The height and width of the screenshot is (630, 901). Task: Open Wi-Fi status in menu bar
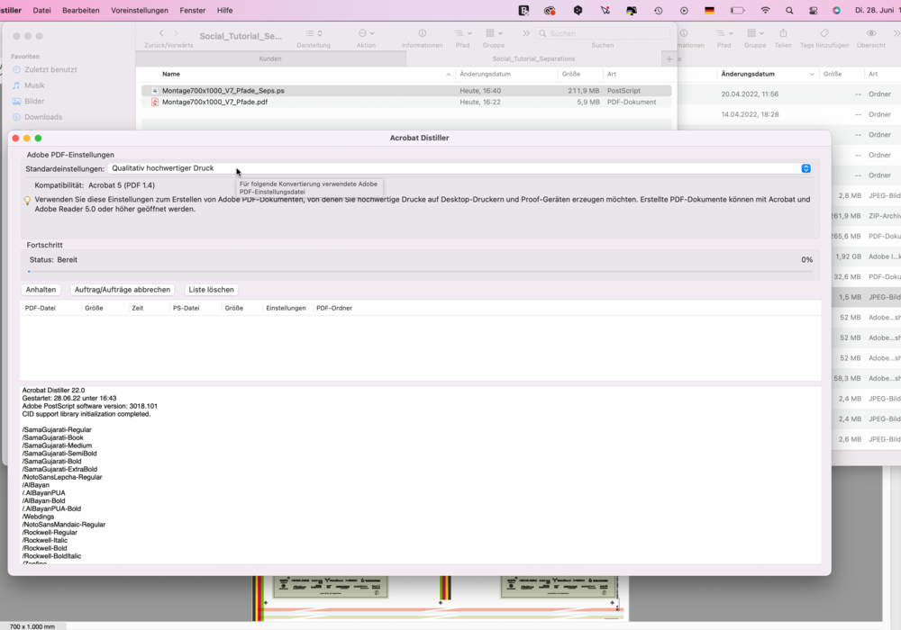(765, 10)
